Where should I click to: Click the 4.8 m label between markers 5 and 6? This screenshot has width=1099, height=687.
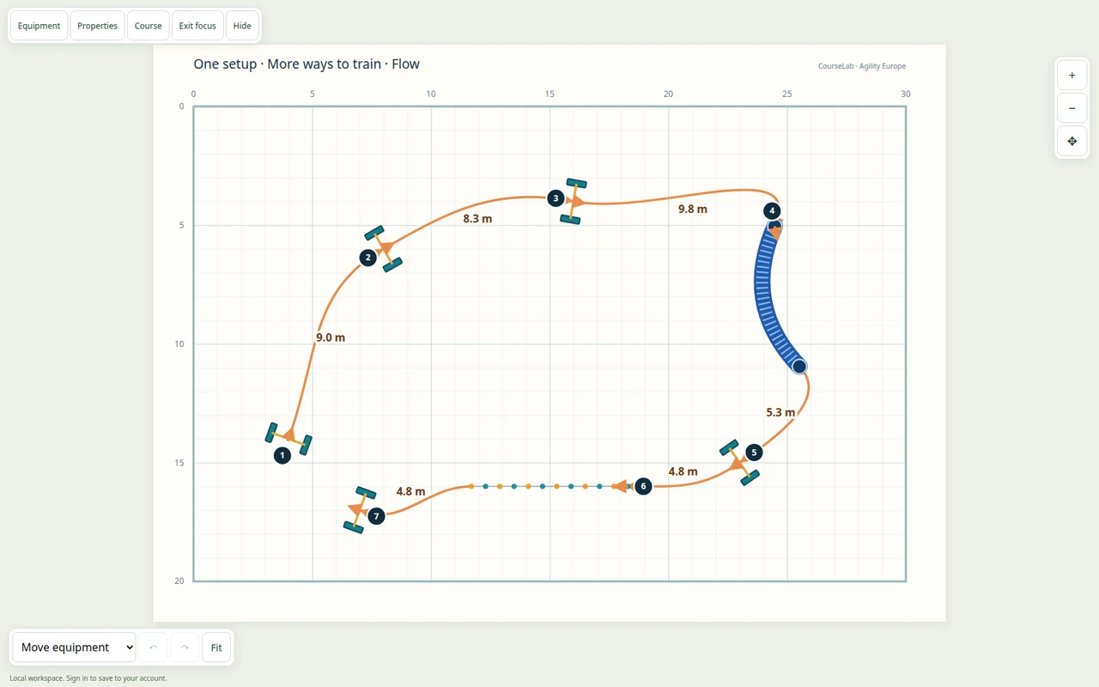[683, 471]
